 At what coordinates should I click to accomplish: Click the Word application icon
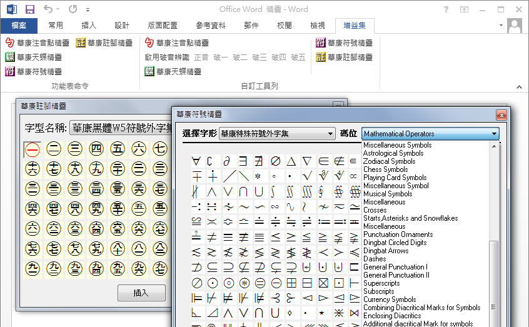click(12, 9)
